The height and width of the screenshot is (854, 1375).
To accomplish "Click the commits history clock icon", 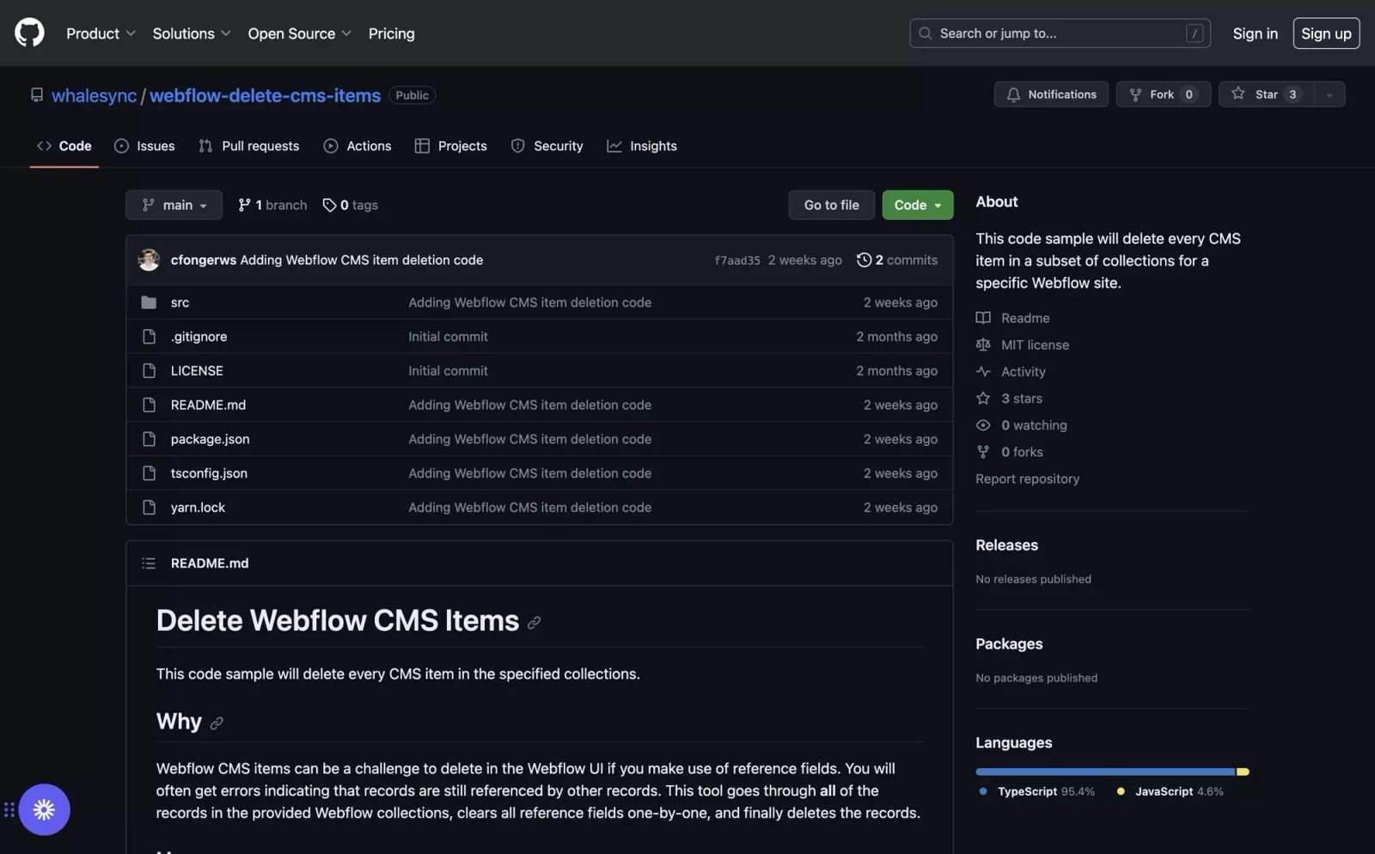I will point(864,259).
